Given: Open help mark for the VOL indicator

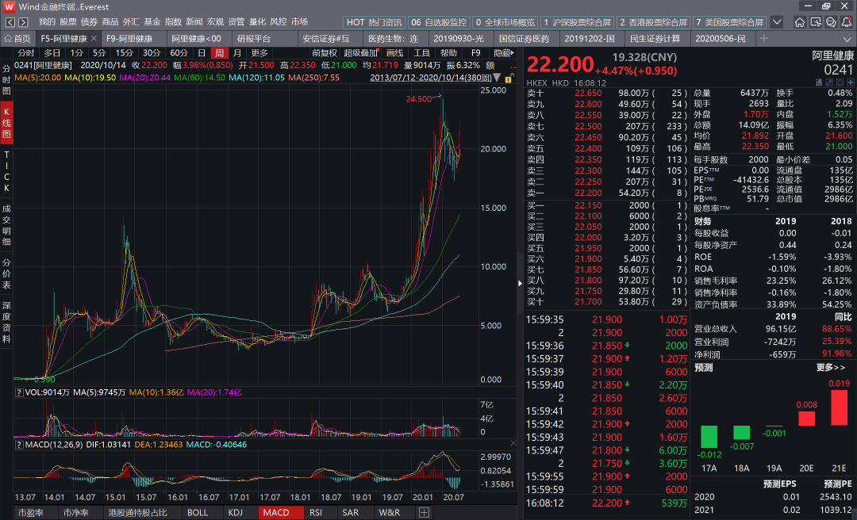Looking at the screenshot, I should coord(18,392).
